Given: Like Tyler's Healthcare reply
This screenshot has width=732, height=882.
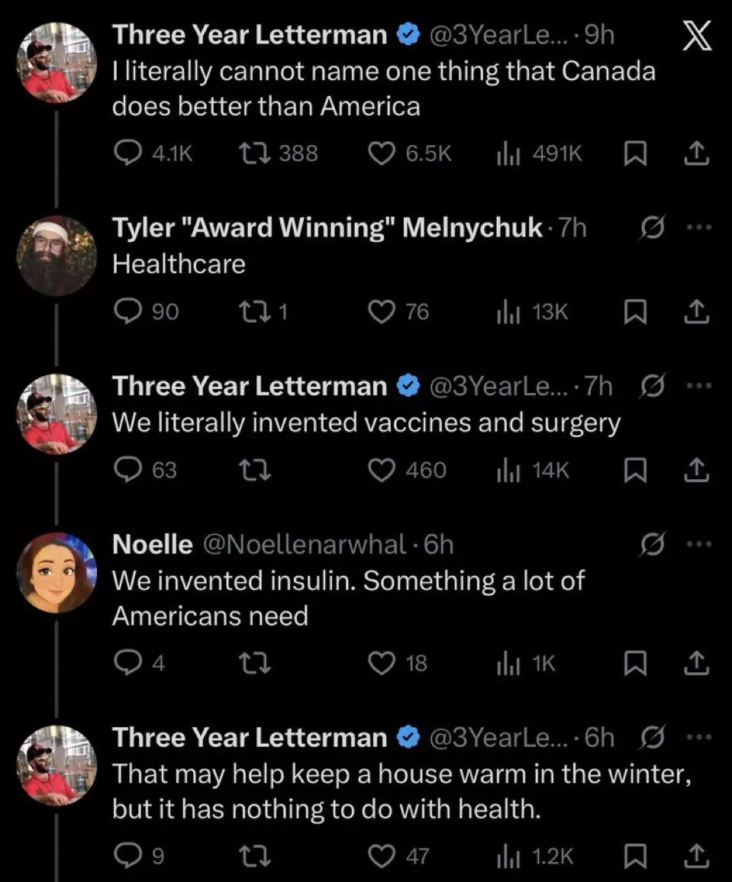Looking at the screenshot, I should [x=381, y=311].
